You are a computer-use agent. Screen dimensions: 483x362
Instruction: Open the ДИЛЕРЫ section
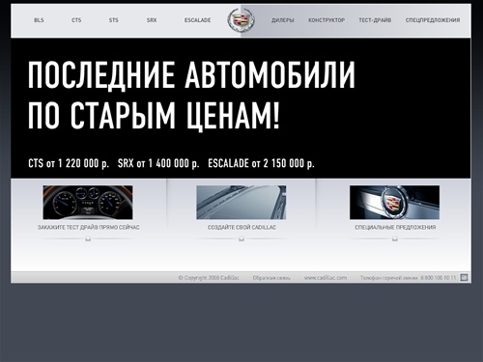[x=283, y=20]
